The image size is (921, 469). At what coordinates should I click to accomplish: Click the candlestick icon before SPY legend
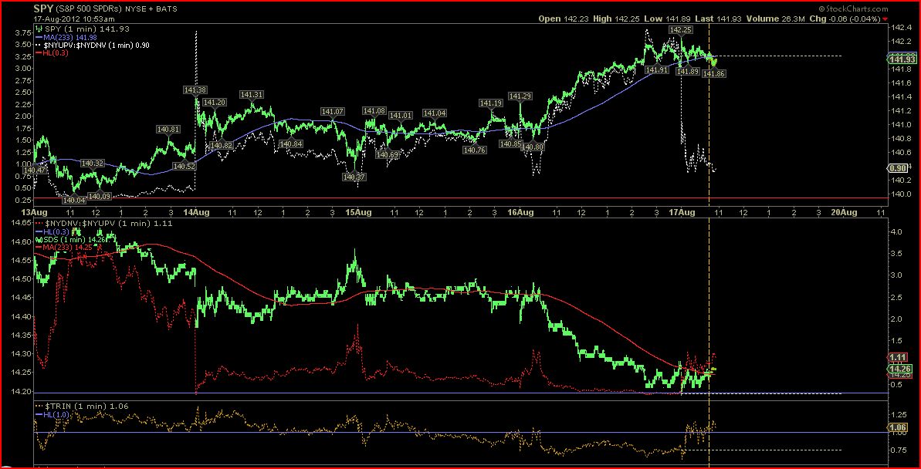click(x=38, y=29)
